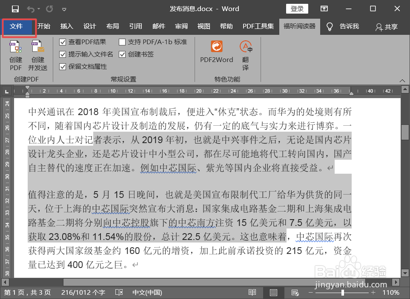The width and height of the screenshot is (410, 299).
Task: Switch to Read Mode via status bar icon
Action: (x=252, y=292)
